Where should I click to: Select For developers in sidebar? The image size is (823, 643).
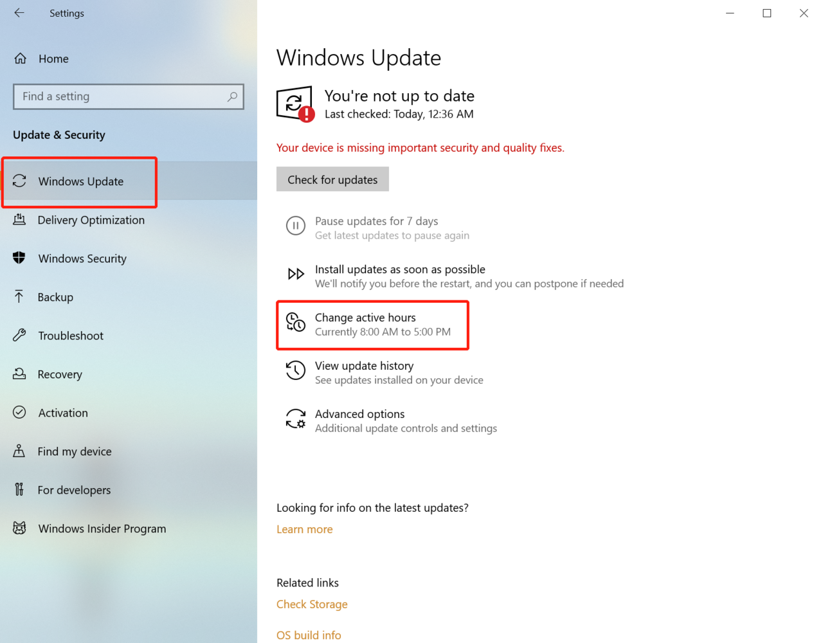point(74,490)
